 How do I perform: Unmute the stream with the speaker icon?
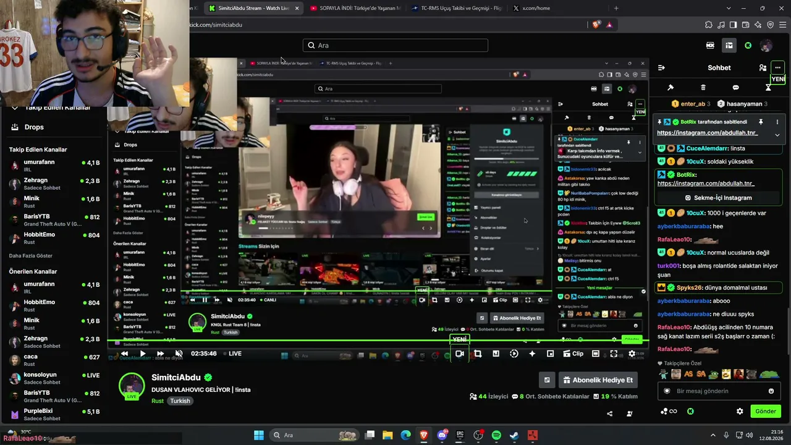click(x=179, y=354)
